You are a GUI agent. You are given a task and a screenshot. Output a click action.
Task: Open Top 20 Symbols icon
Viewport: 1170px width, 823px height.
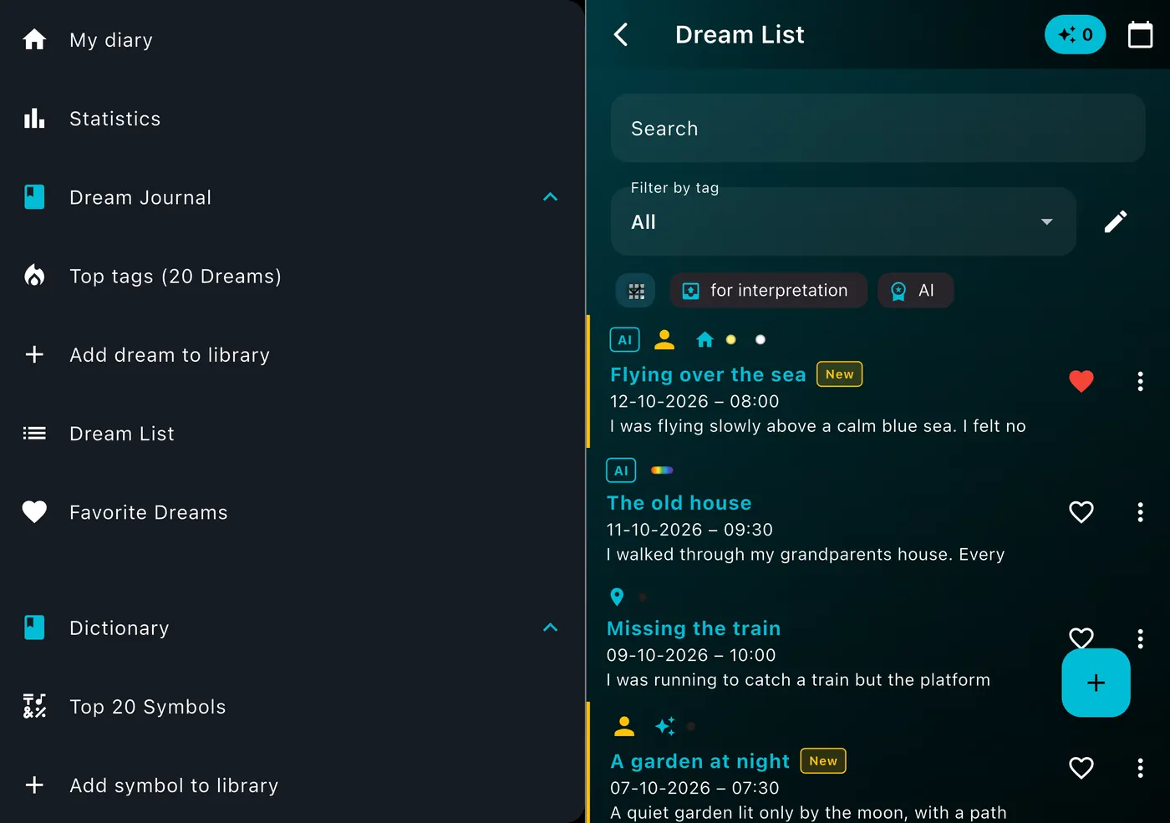pos(34,706)
